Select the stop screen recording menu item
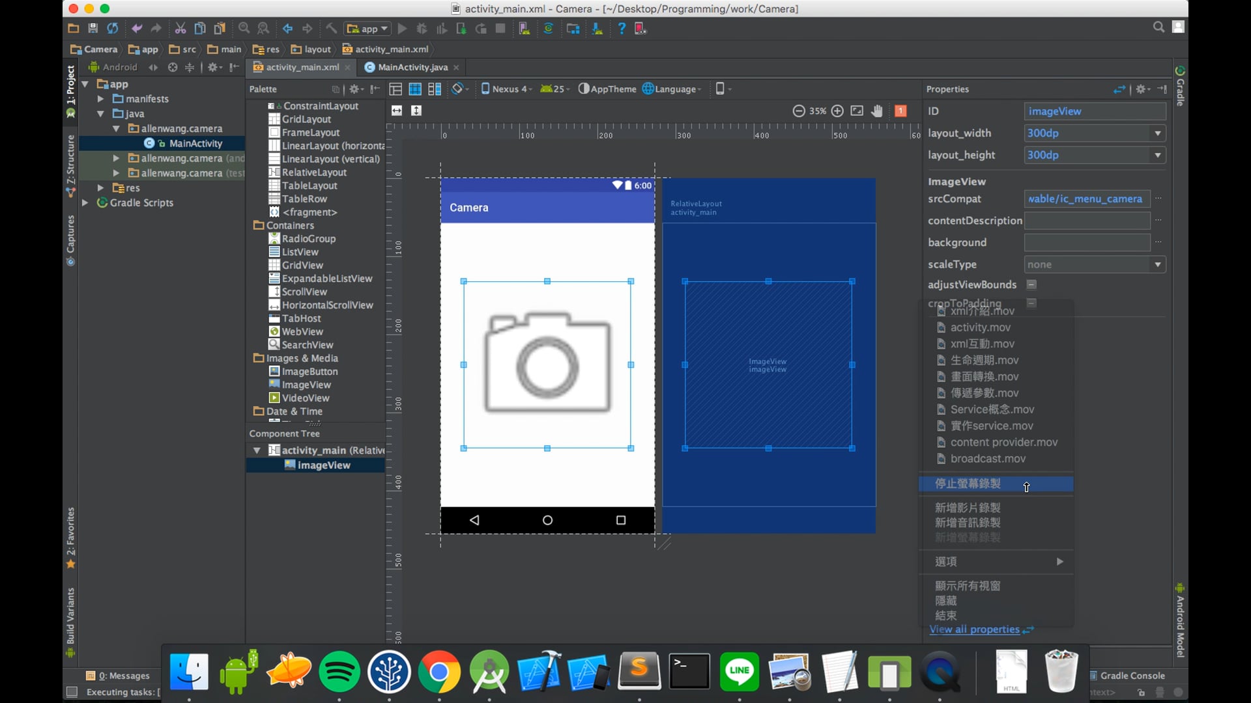 tap(968, 484)
